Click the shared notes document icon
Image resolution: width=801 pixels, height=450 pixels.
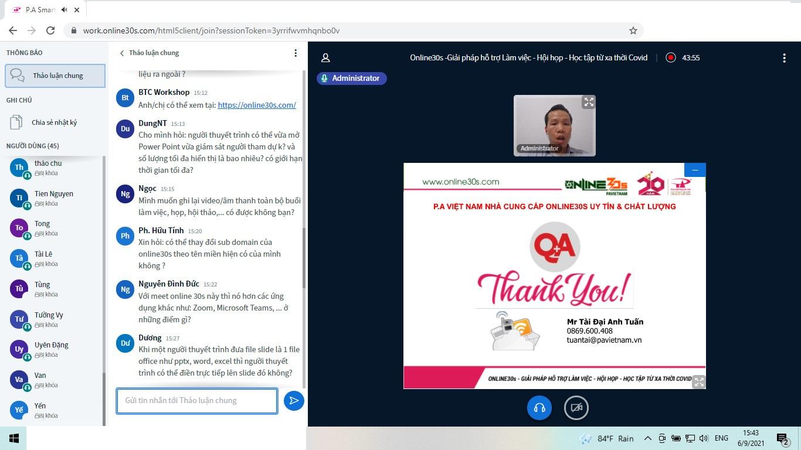point(16,122)
